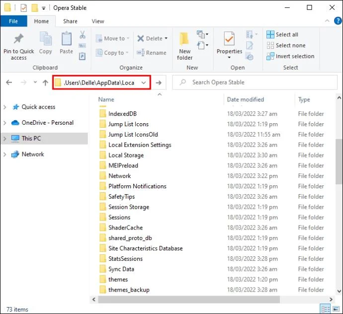Open the Delete options dropdown arrow
Image resolution: width=343 pixels, height=314 pixels.
point(166,38)
